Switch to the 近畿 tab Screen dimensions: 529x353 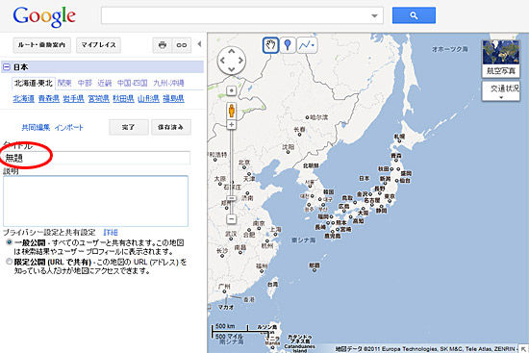coord(105,83)
